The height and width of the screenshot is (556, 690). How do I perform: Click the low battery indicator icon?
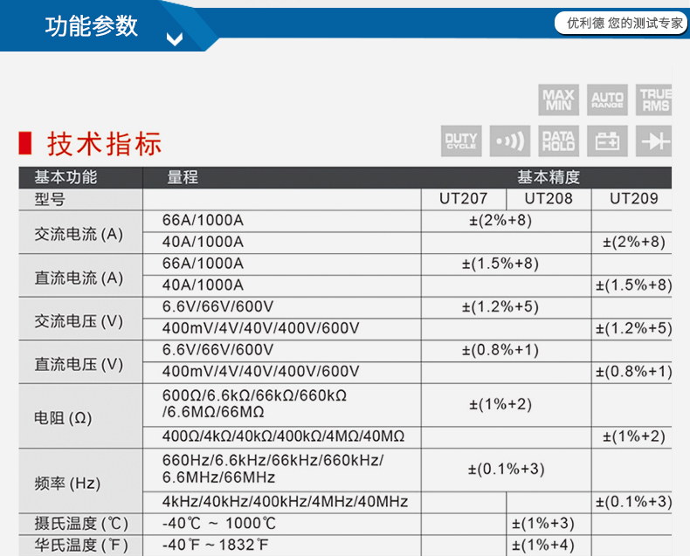tap(607, 141)
